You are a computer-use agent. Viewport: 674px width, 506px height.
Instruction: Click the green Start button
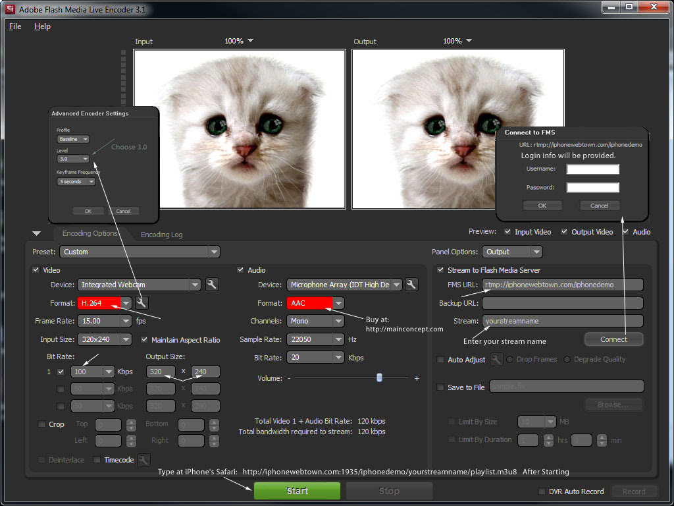pyautogui.click(x=297, y=490)
